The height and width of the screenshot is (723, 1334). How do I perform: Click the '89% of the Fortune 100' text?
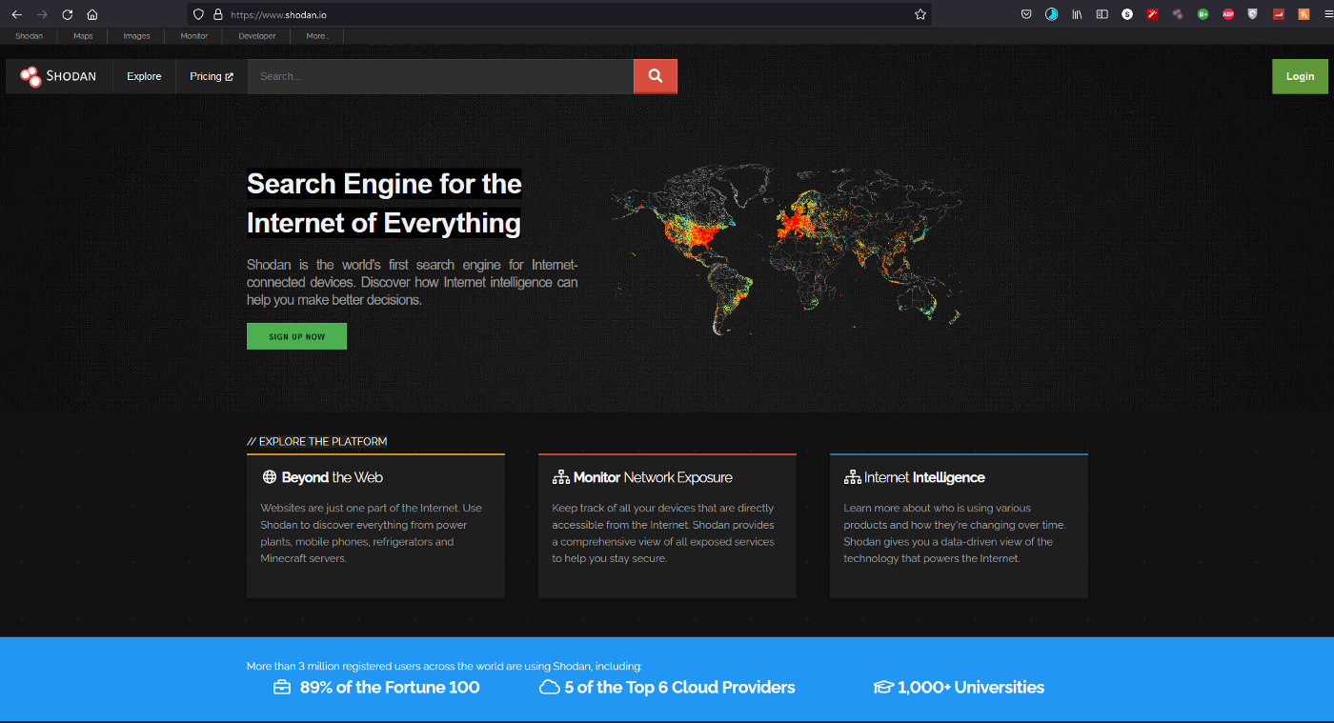coord(390,688)
